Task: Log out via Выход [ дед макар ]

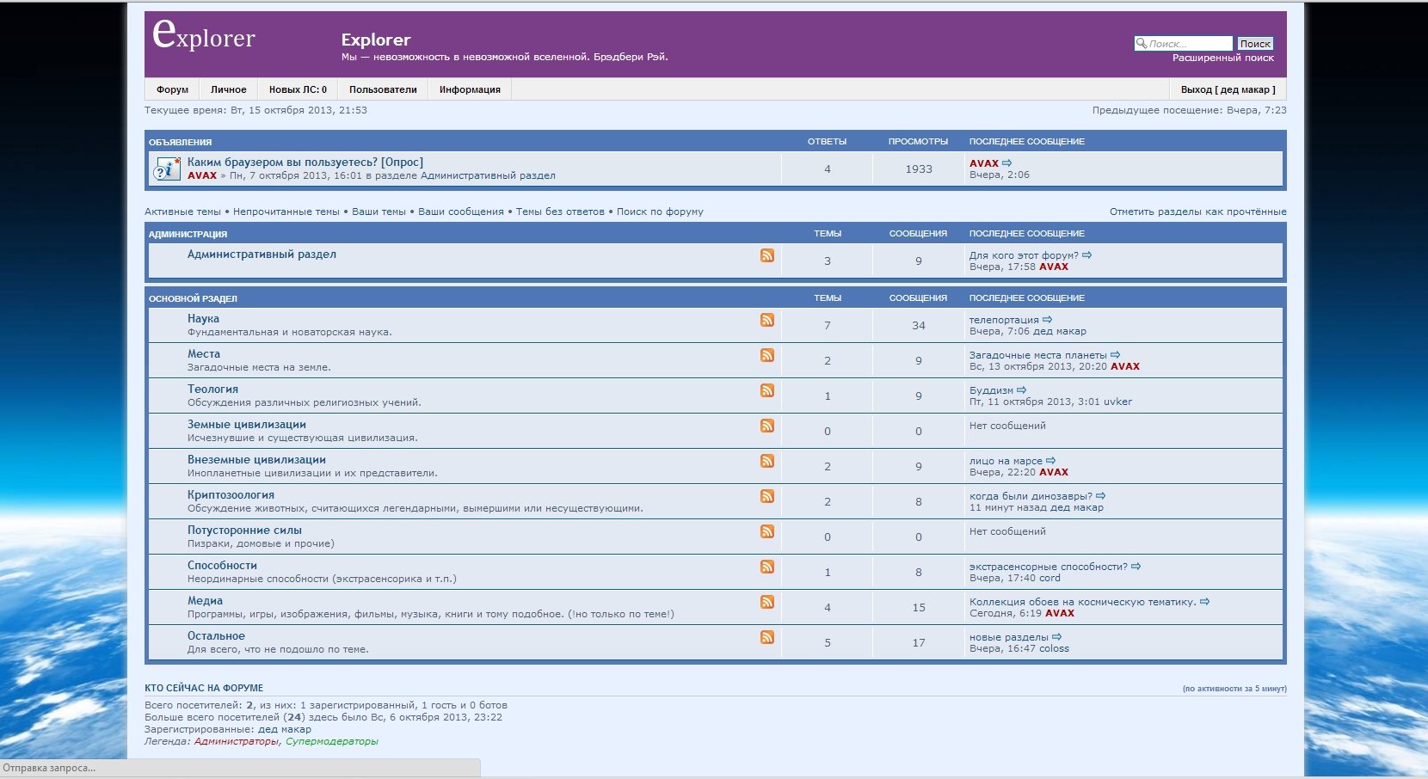Action: [x=1228, y=89]
